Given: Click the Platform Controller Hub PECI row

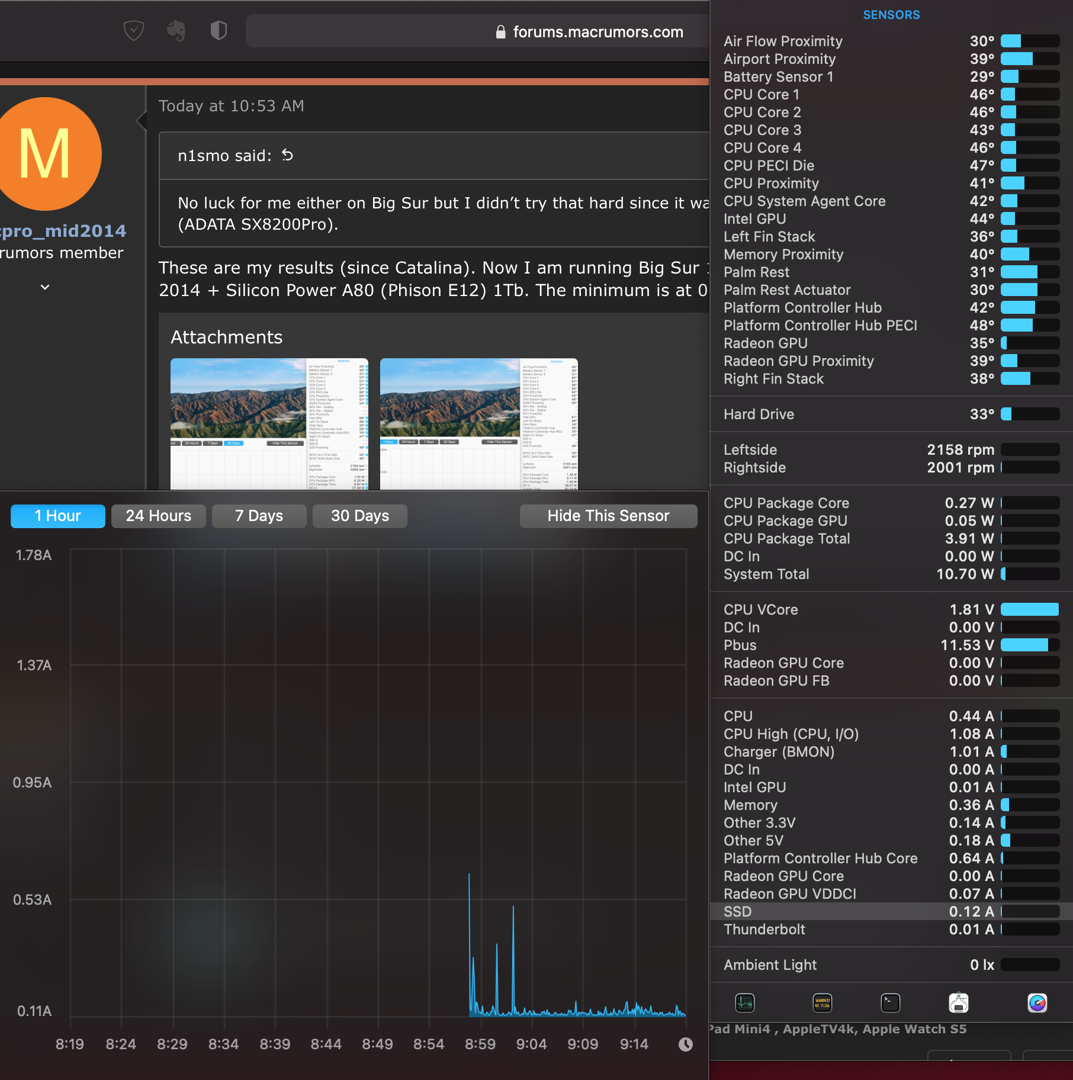Looking at the screenshot, I should [891, 325].
